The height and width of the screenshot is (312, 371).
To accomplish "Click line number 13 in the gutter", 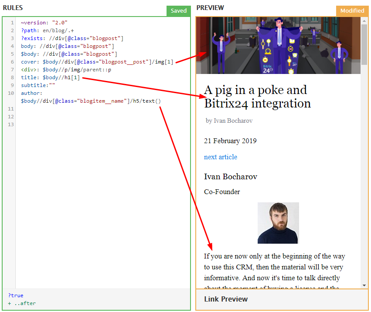I will point(11,124).
